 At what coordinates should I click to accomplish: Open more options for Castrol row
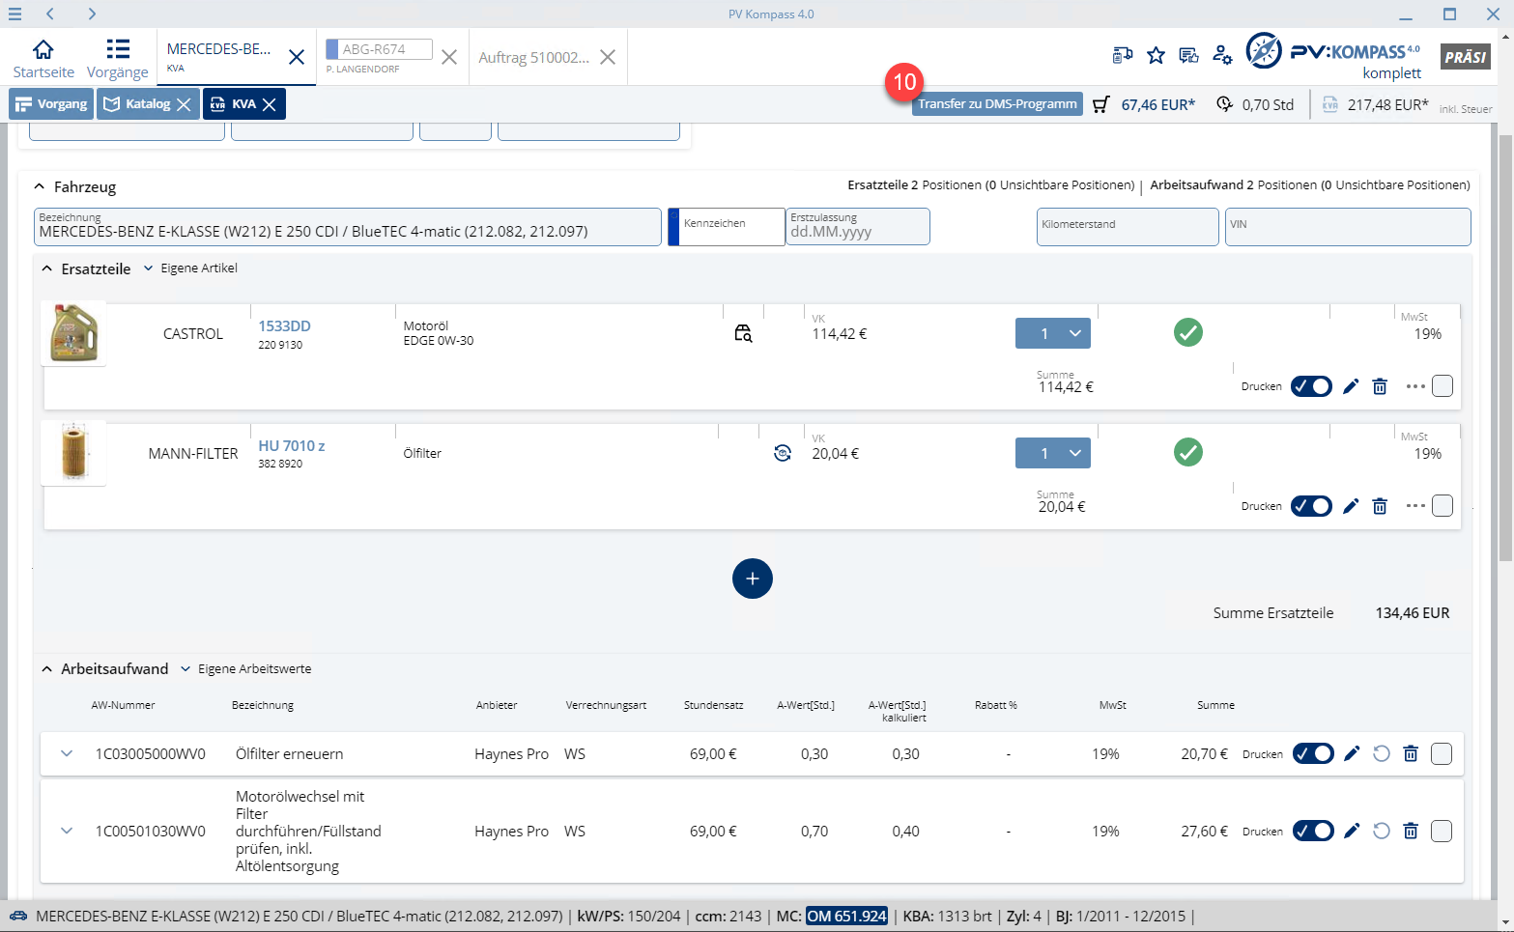pos(1415,386)
